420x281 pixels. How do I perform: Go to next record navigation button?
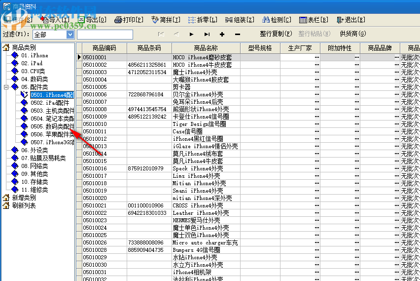pyautogui.click(x=191, y=34)
